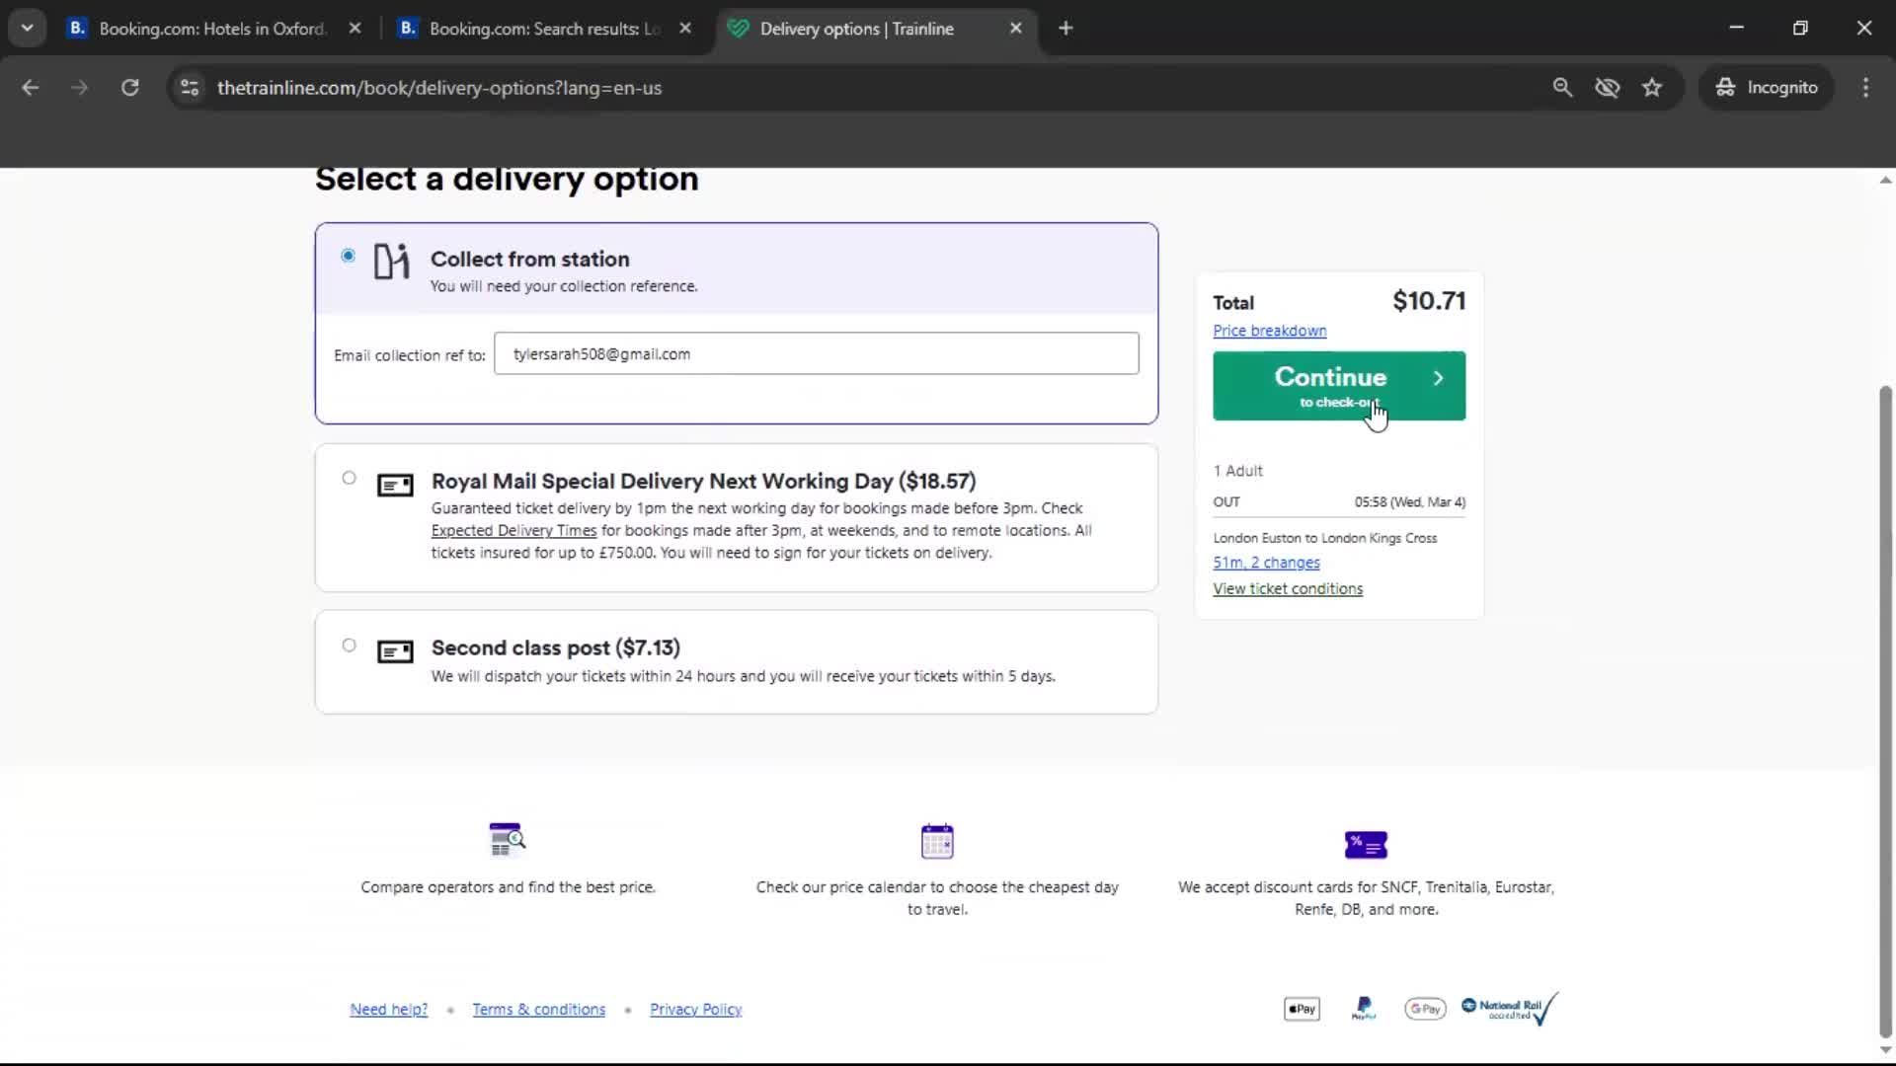Switch to the Booking.com Hotels tab

pos(197,29)
